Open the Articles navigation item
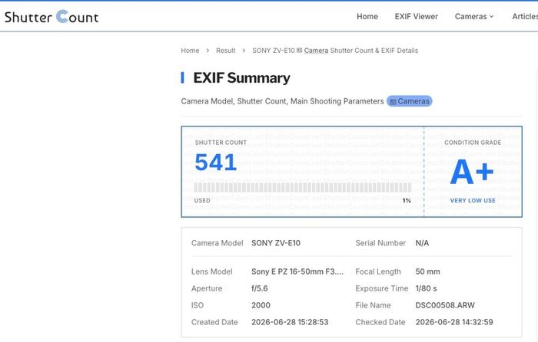Screen dimensions: 538x342 click(x=525, y=16)
